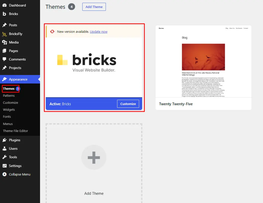Open Theme File Editor
The image size is (263, 203).
click(16, 131)
